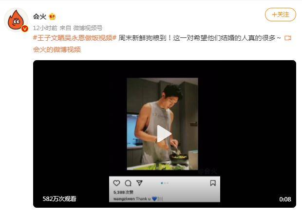Tap the heart like icon in video
The width and height of the screenshot is (302, 215).
tap(116, 183)
